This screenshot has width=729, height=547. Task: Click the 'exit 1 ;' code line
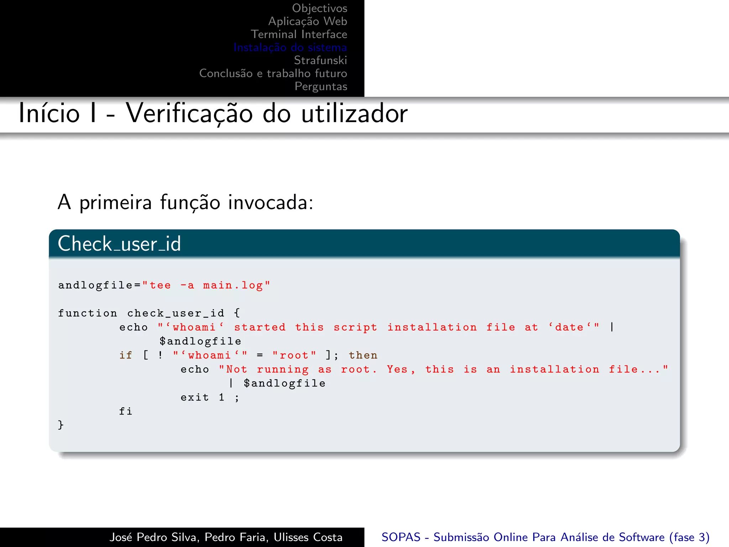pyautogui.click(x=210, y=397)
